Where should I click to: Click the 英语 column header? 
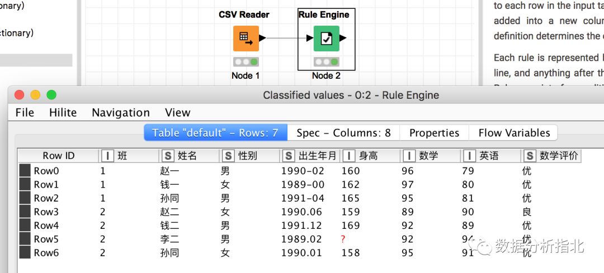(491, 156)
